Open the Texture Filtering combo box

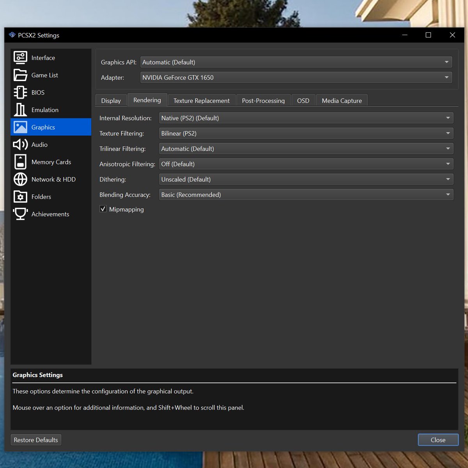pos(306,133)
